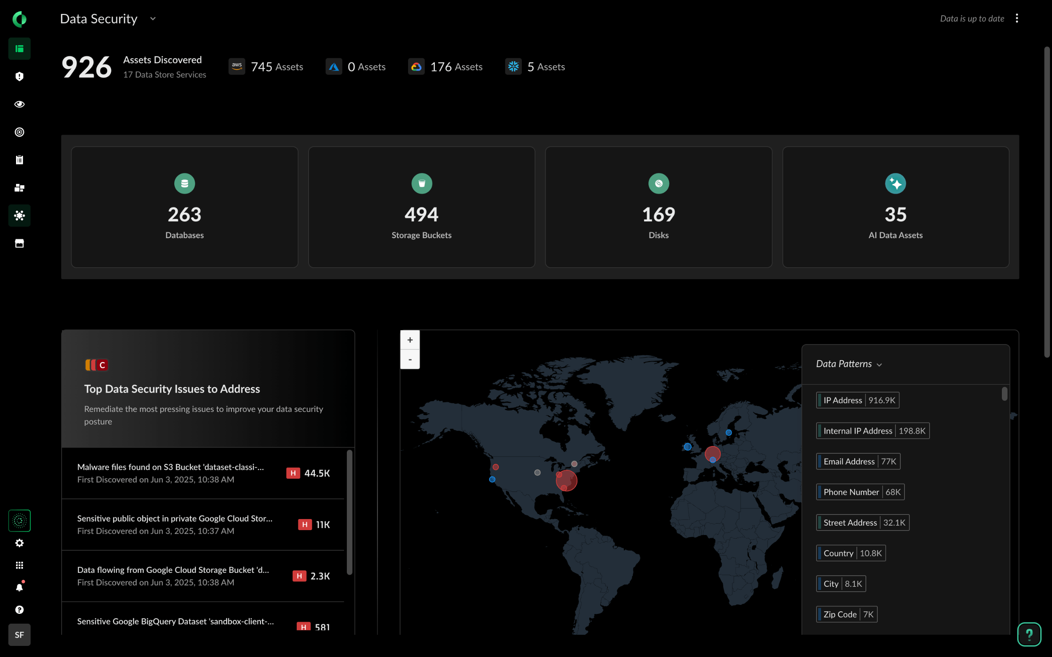Open the Dashboard panel in the sidebar
Screen dimensions: 1052x657
(x=19, y=48)
